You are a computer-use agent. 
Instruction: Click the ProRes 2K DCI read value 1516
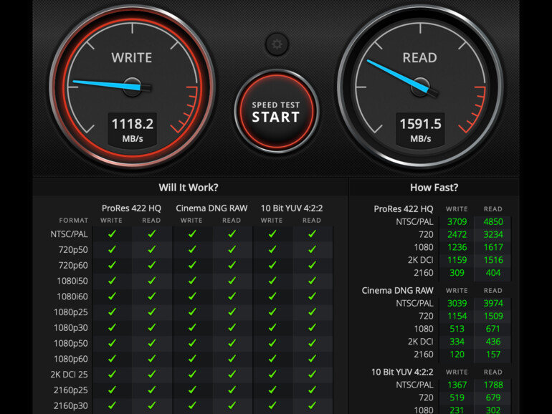[x=493, y=260]
